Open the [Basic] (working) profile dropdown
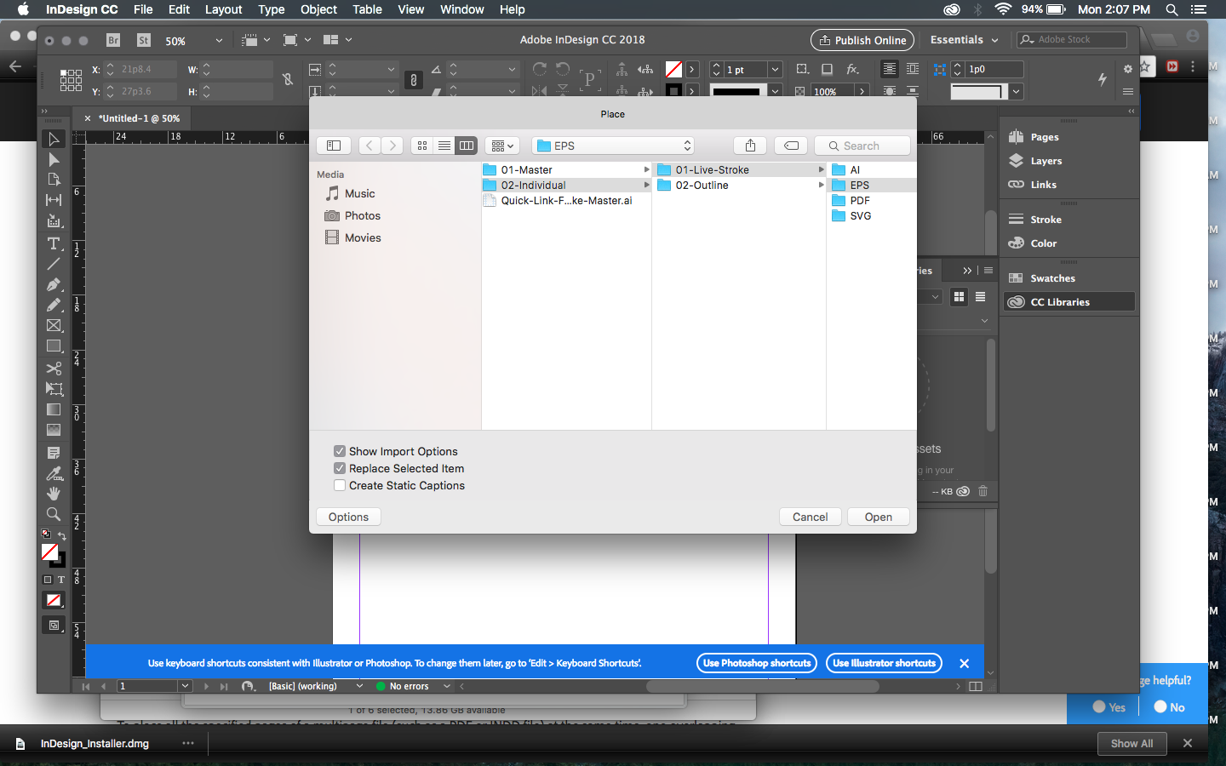The height and width of the screenshot is (766, 1226). click(x=359, y=686)
